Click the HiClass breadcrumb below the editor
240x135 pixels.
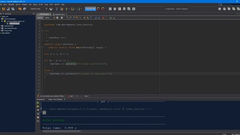[x=52, y=96]
